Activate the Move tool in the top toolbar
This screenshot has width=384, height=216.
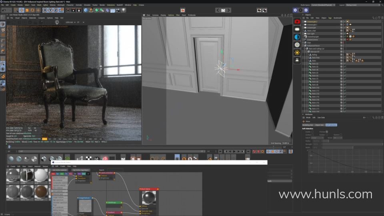[x=22, y=10]
